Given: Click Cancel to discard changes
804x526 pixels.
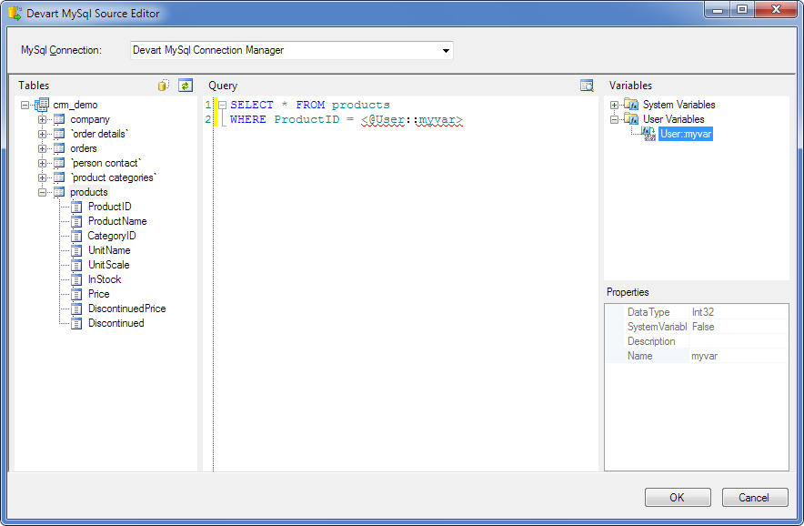Looking at the screenshot, I should (754, 497).
